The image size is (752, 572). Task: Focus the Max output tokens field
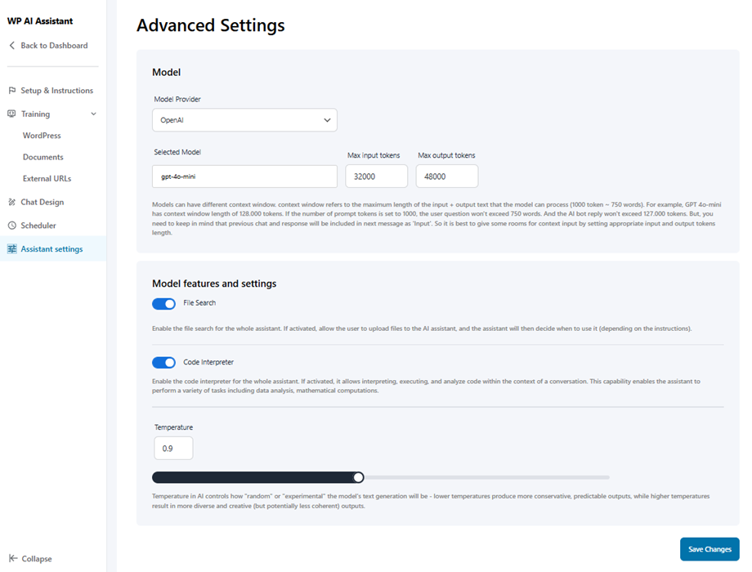pyautogui.click(x=446, y=177)
